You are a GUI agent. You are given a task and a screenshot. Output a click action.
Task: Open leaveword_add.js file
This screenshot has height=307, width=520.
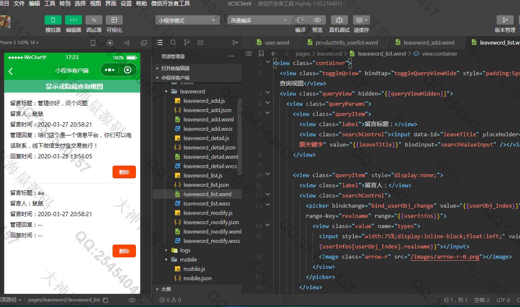coord(204,101)
